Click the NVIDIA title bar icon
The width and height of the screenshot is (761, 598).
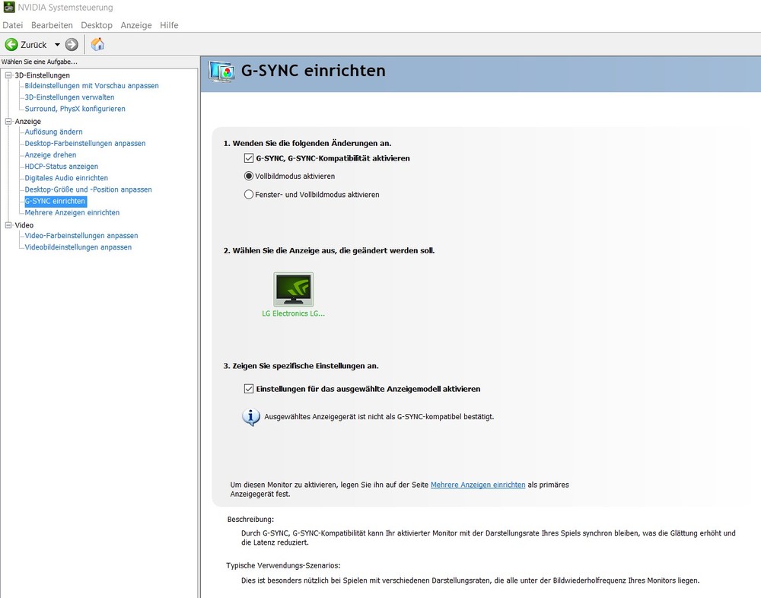point(8,7)
